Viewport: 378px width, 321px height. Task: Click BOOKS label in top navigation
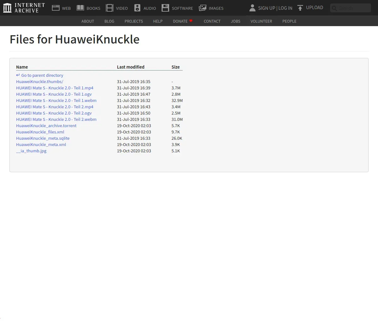tap(94, 8)
